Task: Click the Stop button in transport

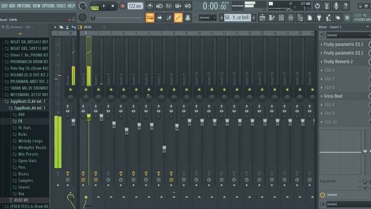Action: tap(113, 6)
